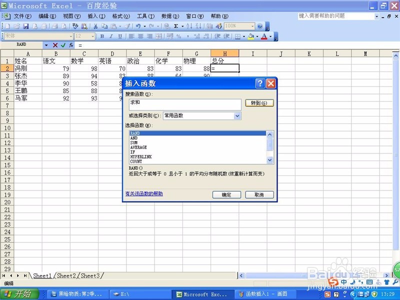Click the Drawing toolbar icon
Screen dimensions: 400x300
[218, 26]
